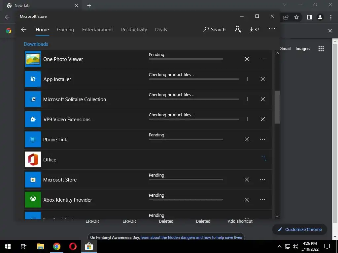338x253 pixels.
Task: Switch to the Entertainment tab
Action: (x=97, y=29)
